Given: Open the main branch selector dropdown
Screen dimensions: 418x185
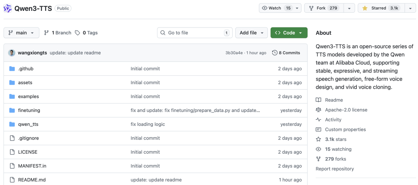Looking at the screenshot, I should click(21, 33).
